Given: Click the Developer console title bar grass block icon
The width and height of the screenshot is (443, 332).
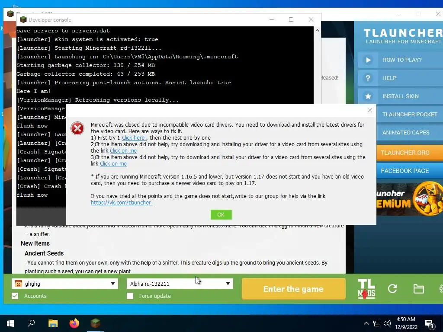Looking at the screenshot, I should coord(23,19).
